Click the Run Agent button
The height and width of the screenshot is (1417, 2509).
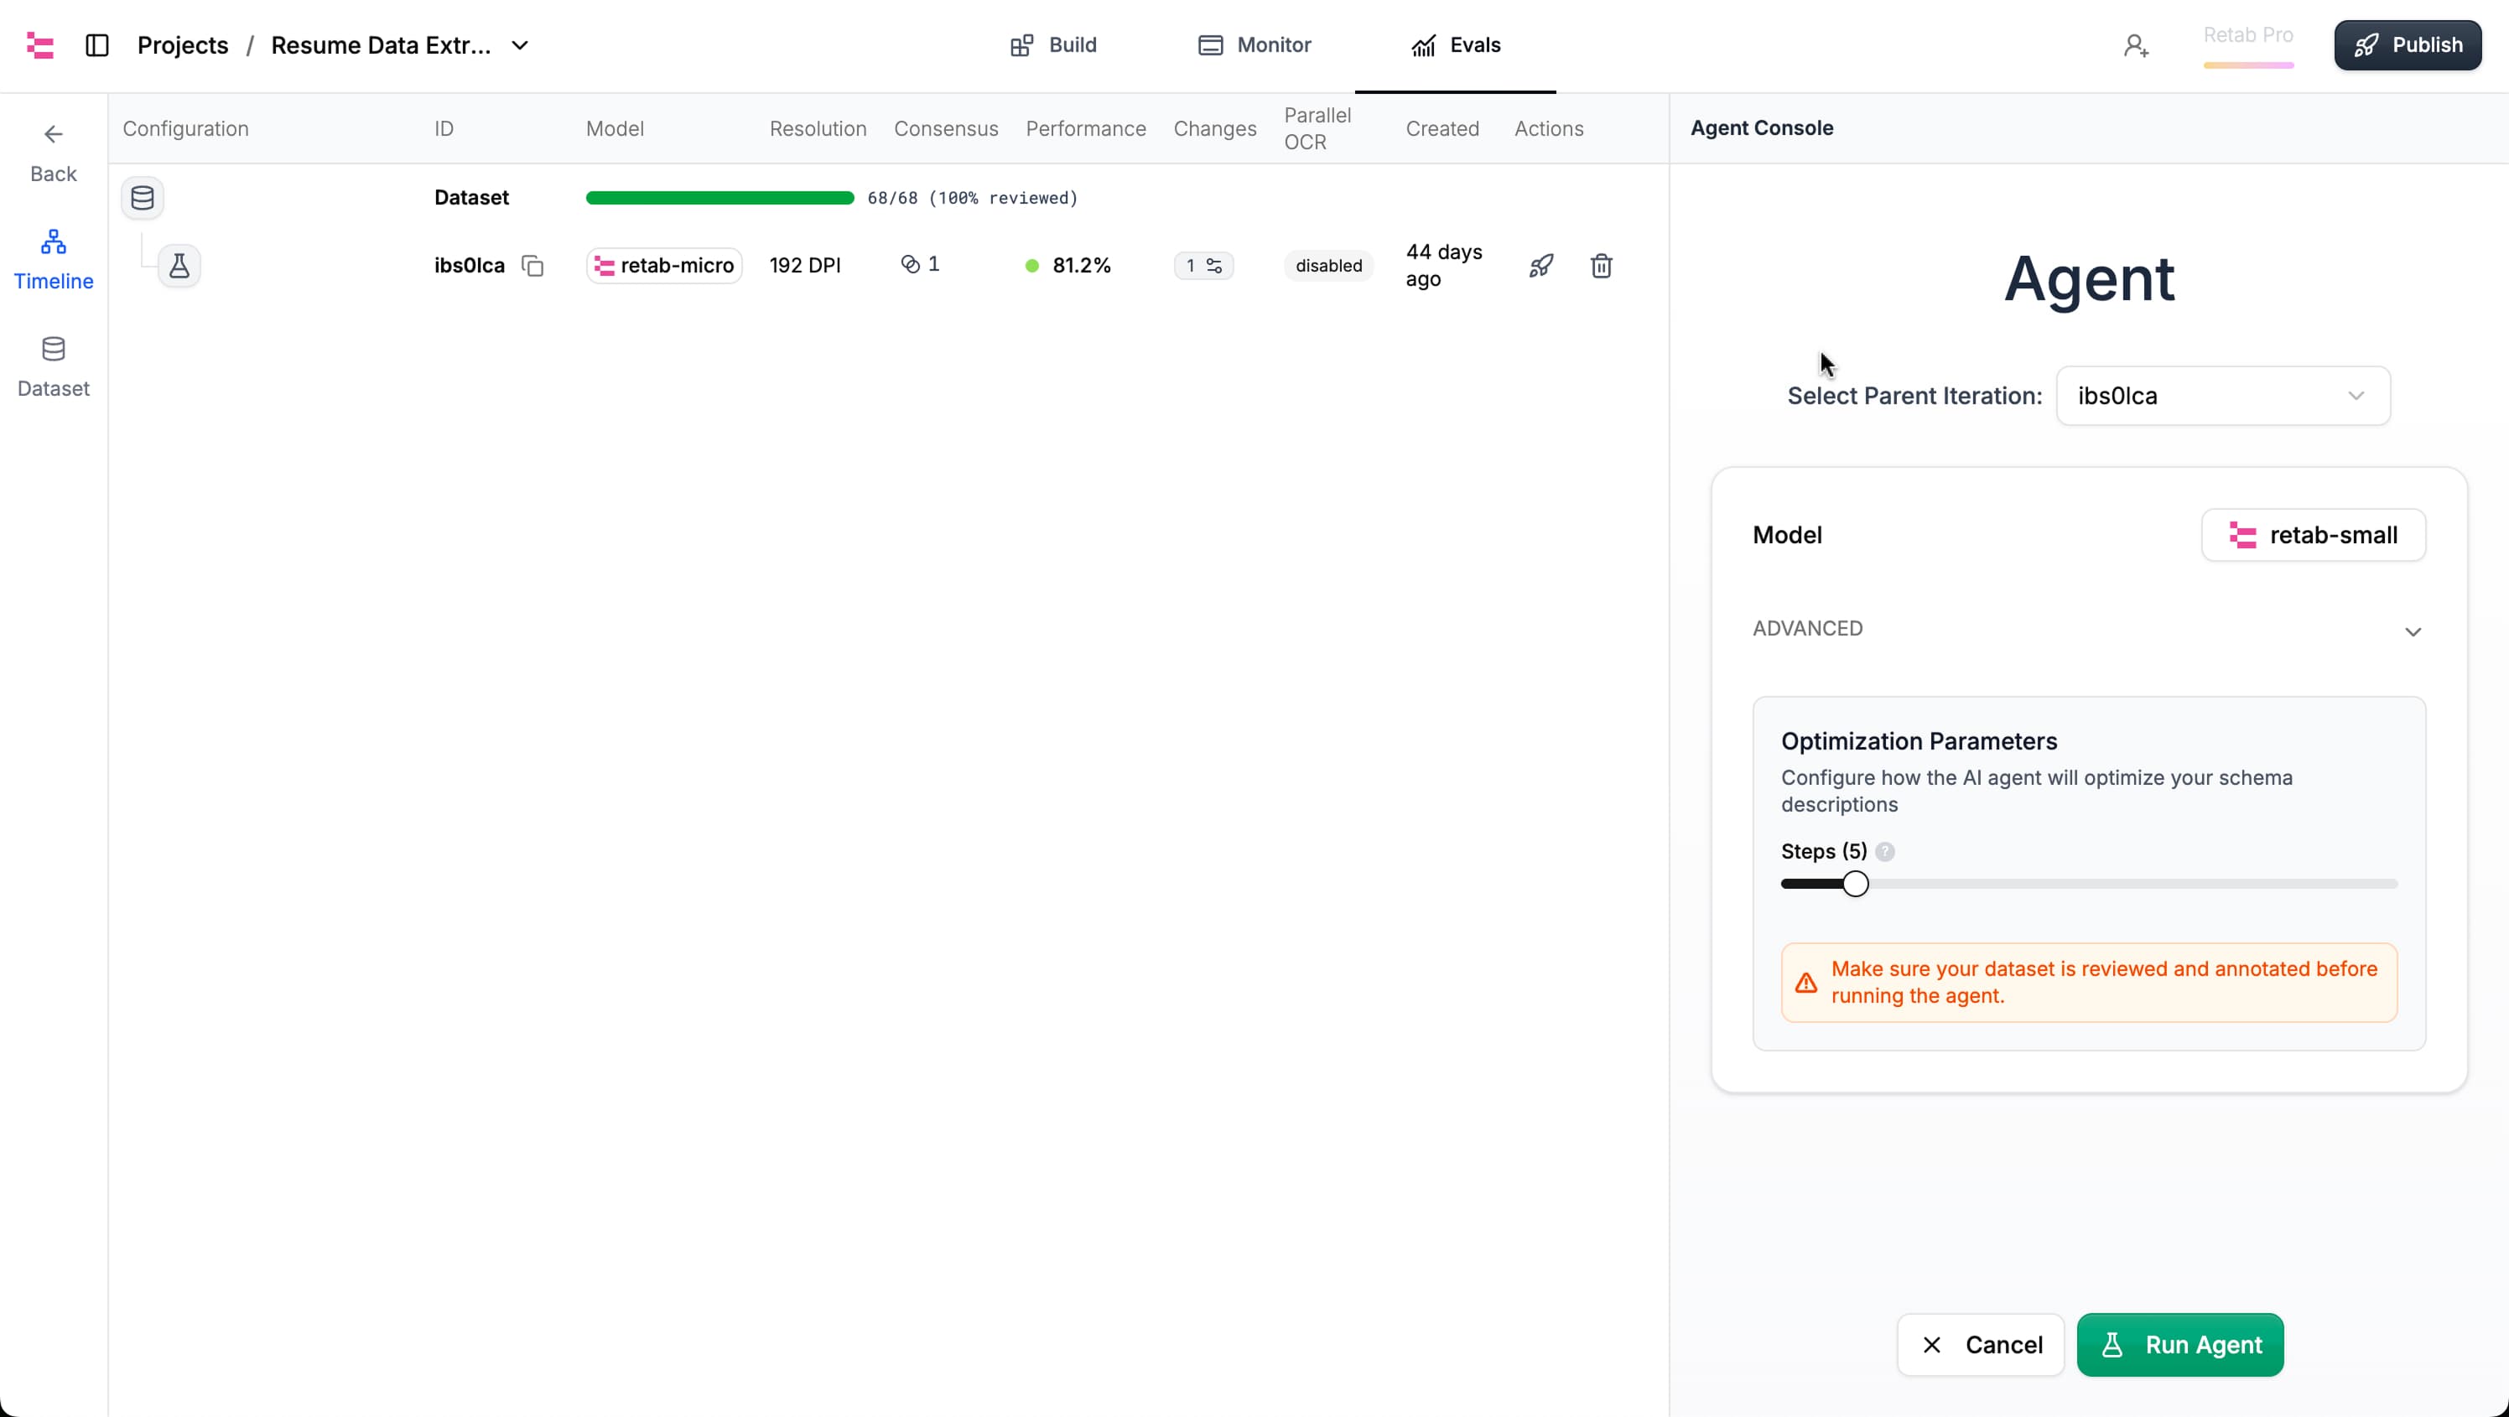tap(2179, 1345)
